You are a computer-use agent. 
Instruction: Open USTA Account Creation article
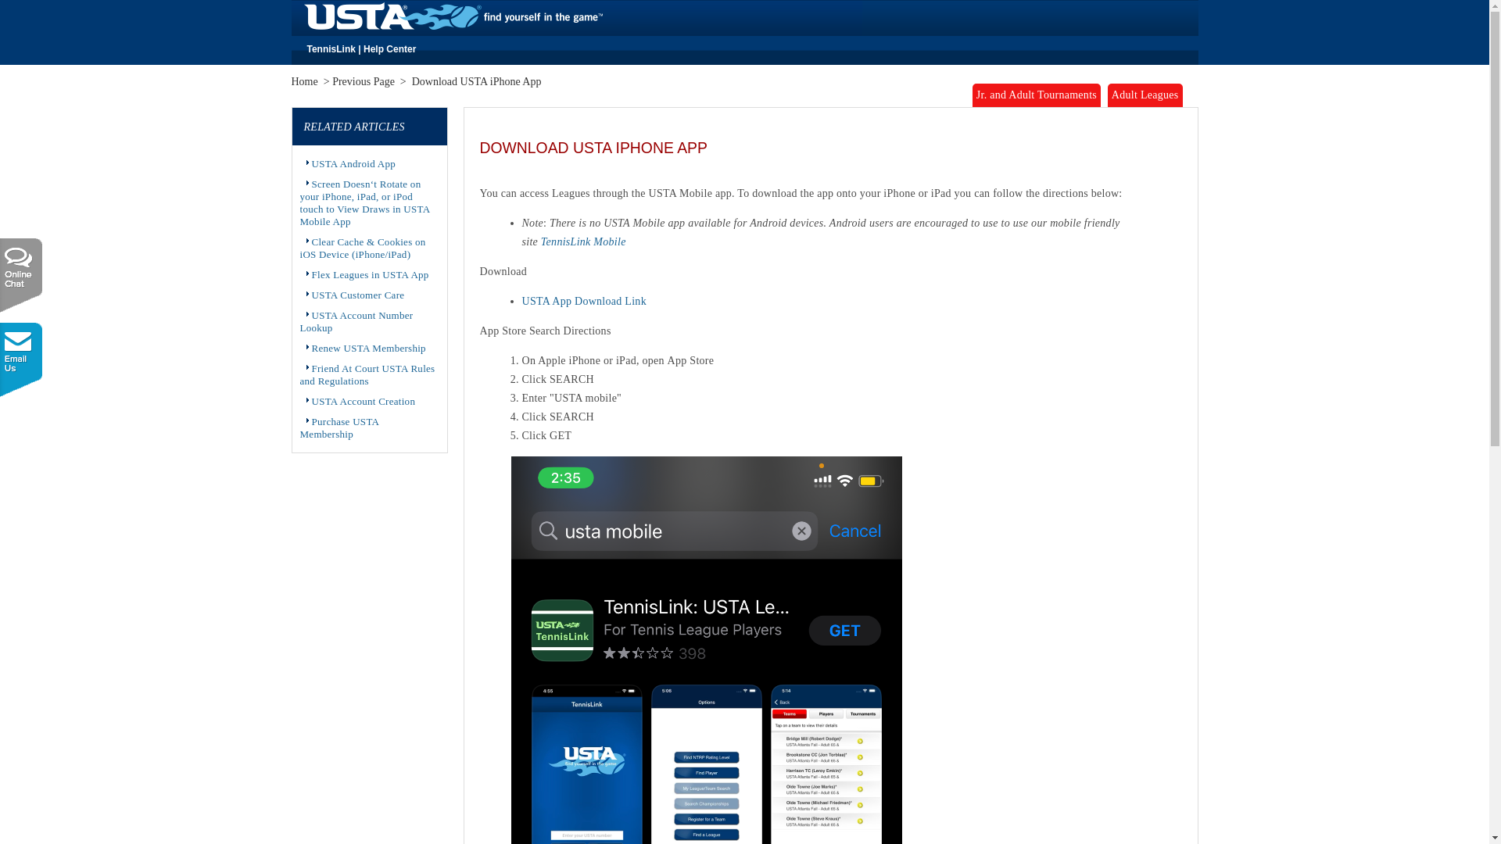pyautogui.click(x=363, y=402)
